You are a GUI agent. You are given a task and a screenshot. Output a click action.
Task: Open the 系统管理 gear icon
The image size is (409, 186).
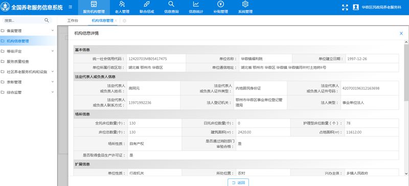pyautogui.click(x=245, y=4)
